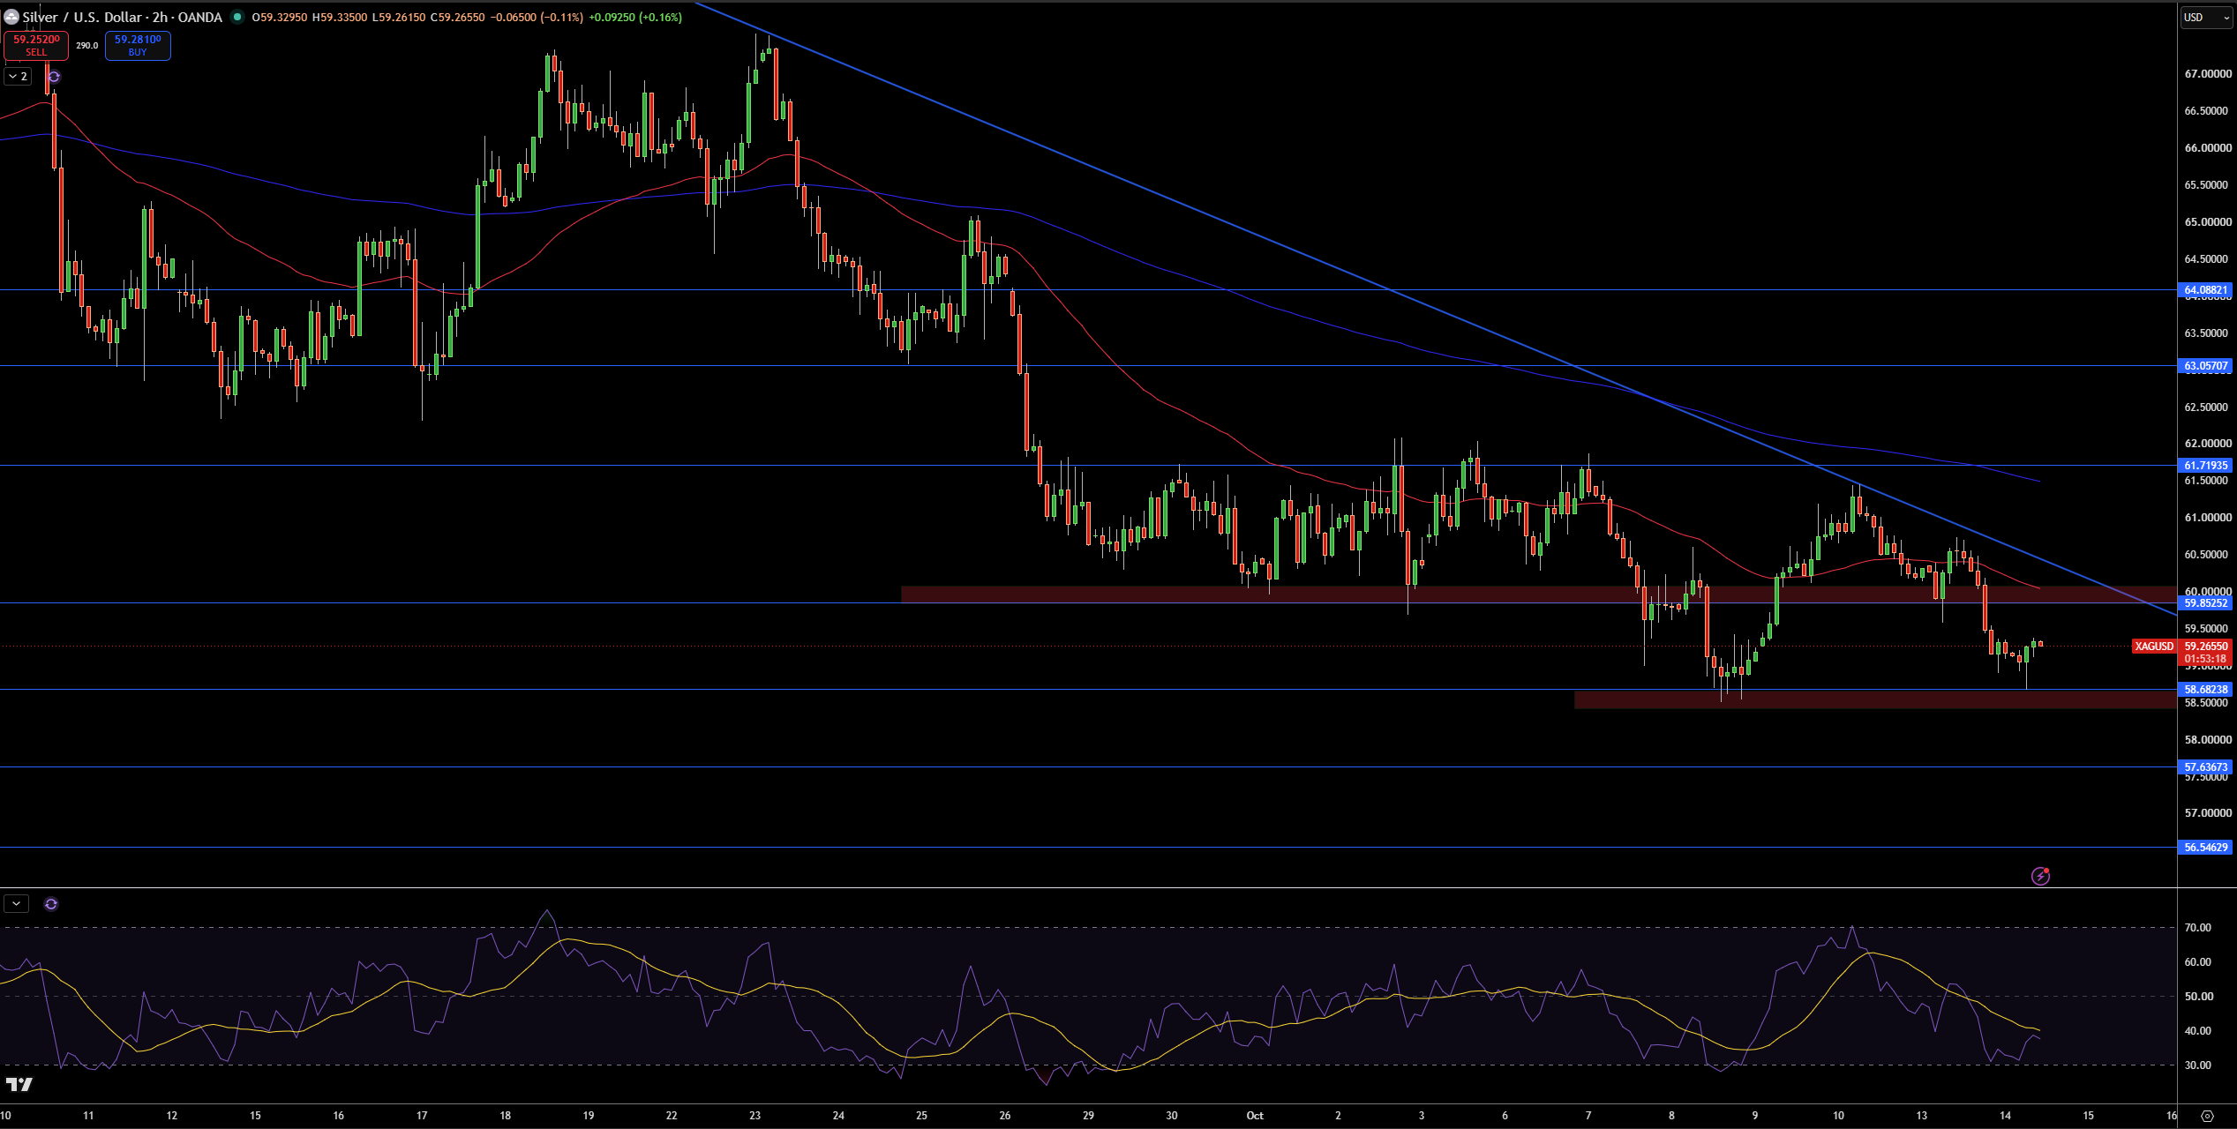The width and height of the screenshot is (2237, 1129).
Task: Open the USD currency dropdown
Action: pyautogui.click(x=2206, y=18)
